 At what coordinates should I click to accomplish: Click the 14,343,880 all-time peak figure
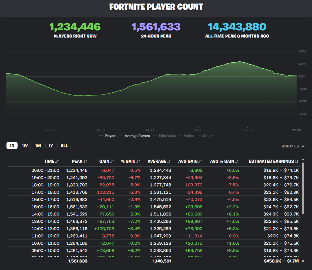point(237,27)
